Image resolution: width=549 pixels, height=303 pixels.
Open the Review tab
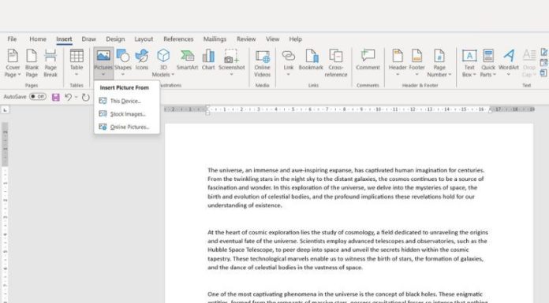pyautogui.click(x=246, y=39)
